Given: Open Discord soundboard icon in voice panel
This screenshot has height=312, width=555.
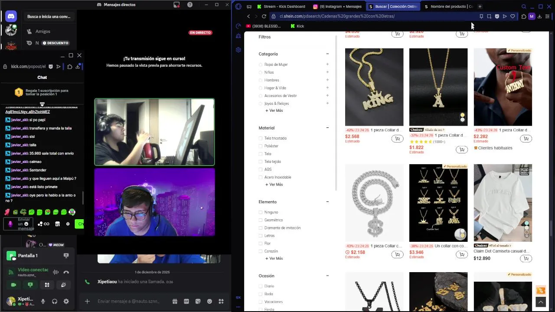Looking at the screenshot, I should point(63,285).
